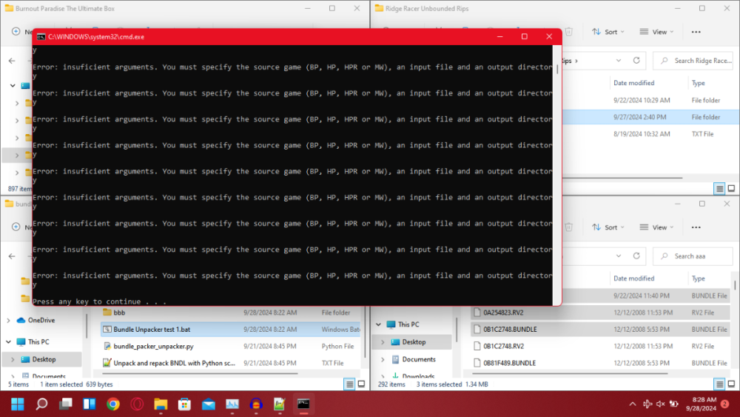Open the headphones audio app in taskbar
The height and width of the screenshot is (417, 740).
[256, 404]
